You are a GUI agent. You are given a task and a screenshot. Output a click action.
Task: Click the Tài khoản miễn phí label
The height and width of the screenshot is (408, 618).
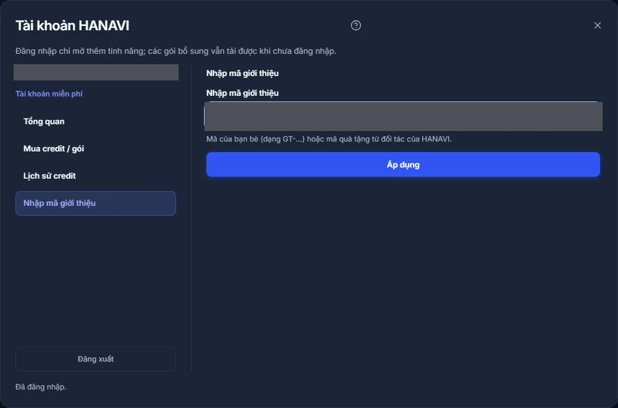coord(49,94)
